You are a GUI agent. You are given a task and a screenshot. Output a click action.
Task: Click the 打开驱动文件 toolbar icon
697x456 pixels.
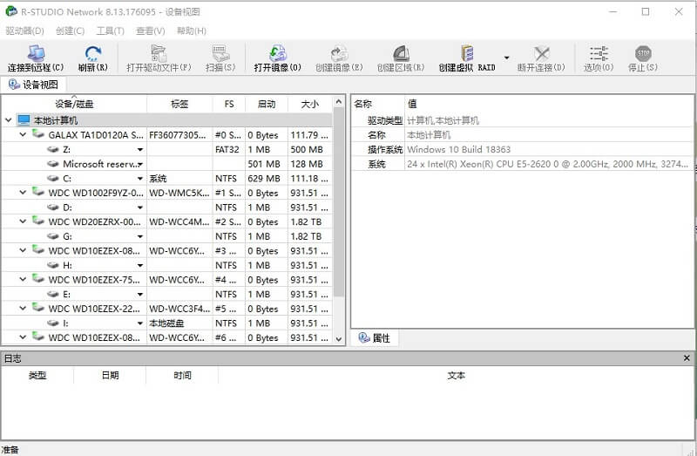[159, 53]
